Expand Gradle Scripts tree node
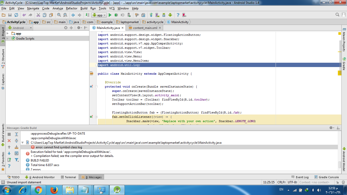The height and width of the screenshot is (195, 347). 7,39
